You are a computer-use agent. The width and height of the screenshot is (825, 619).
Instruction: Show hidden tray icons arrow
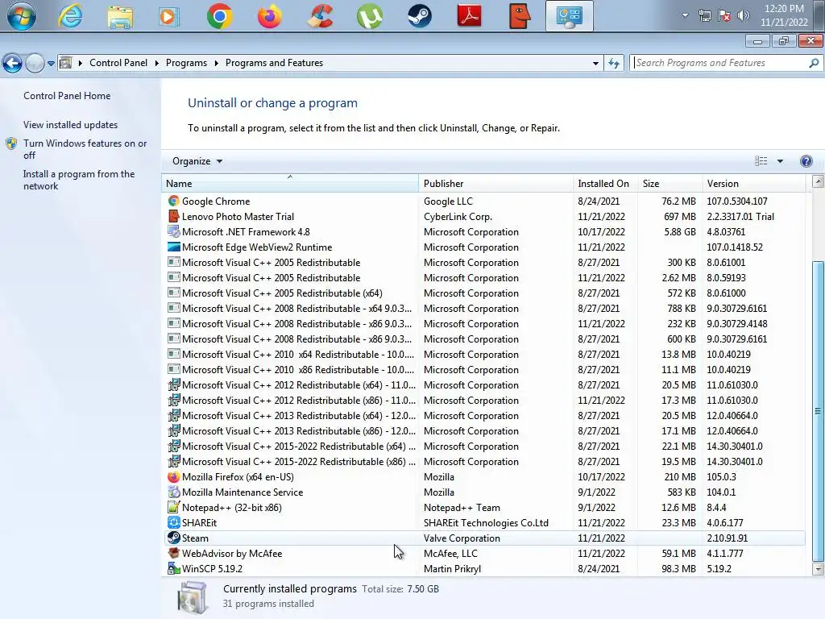(x=685, y=15)
